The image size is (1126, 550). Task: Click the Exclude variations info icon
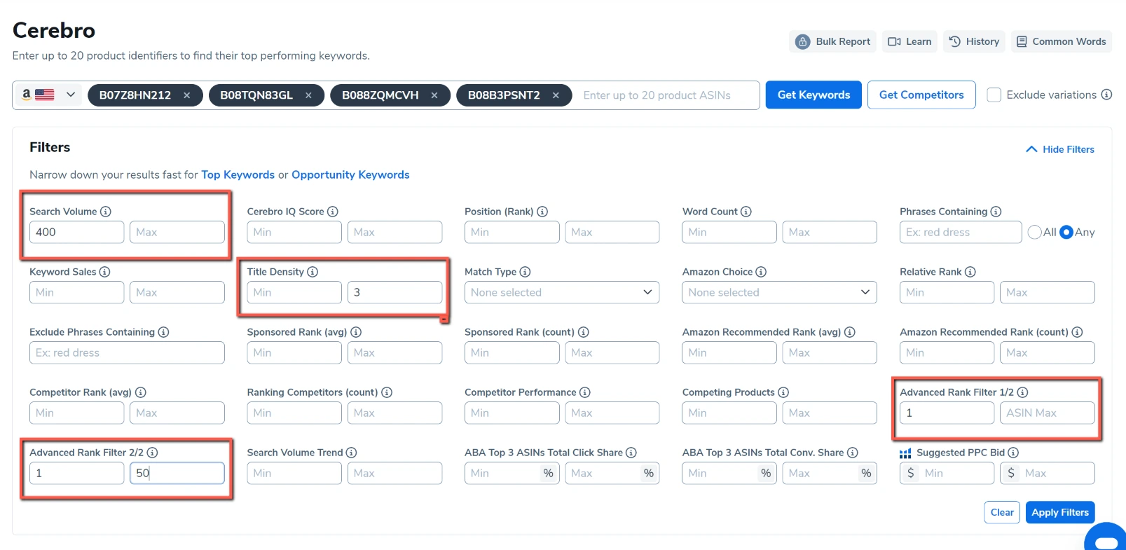pyautogui.click(x=1106, y=95)
